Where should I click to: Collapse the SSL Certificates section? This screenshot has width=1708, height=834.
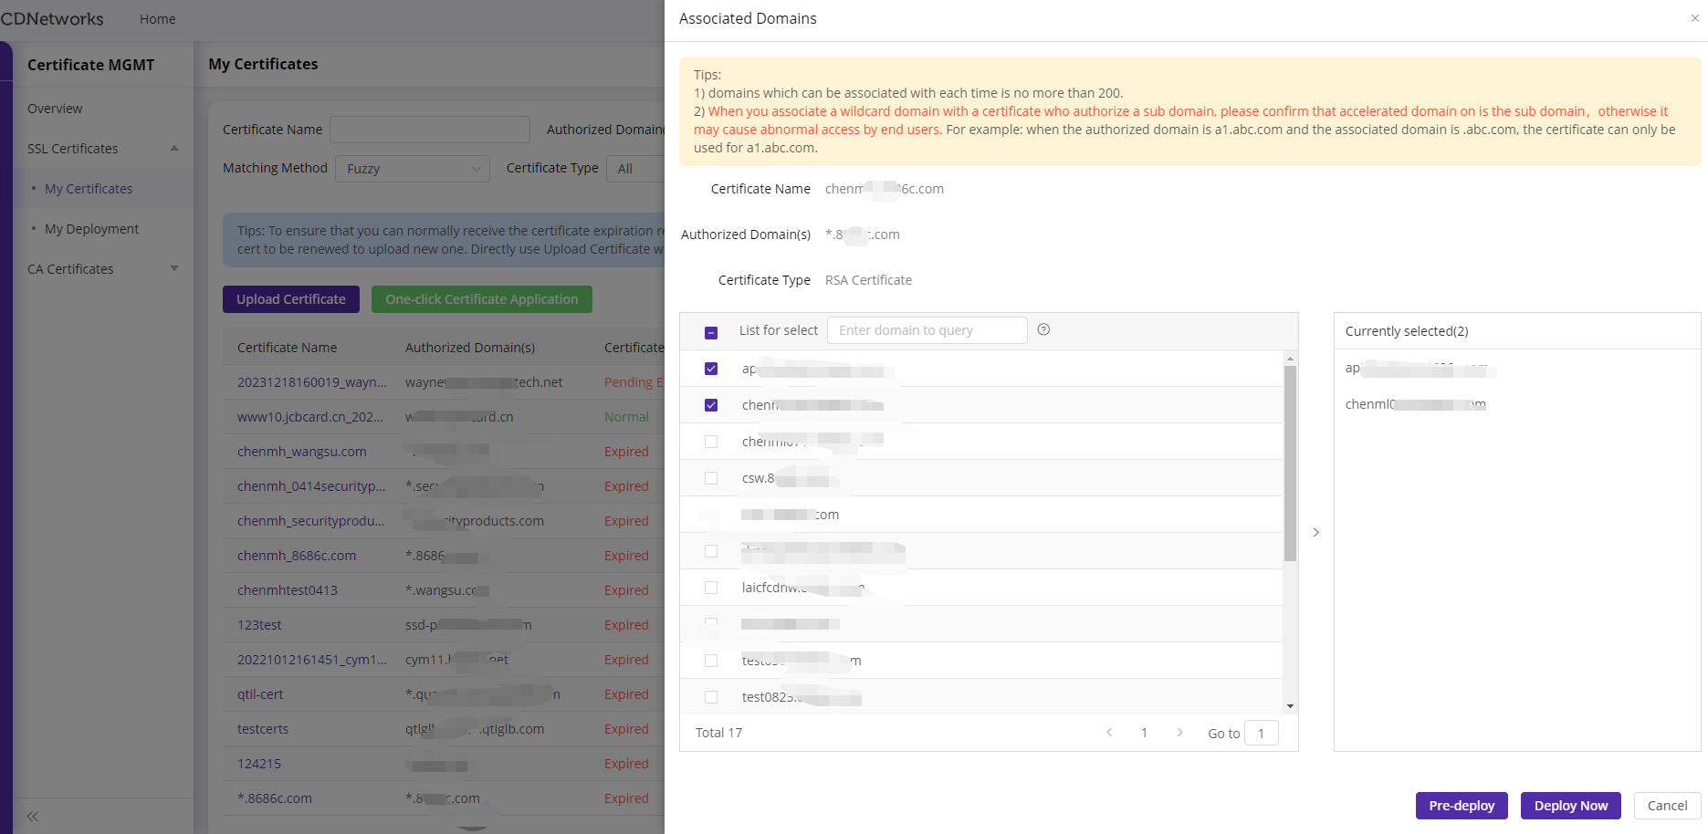[x=174, y=148]
